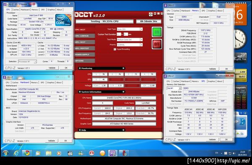The width and height of the screenshot is (252, 165).
Task: Click the Z icon of CPU-Z Mainboard window
Action: [5, 77]
